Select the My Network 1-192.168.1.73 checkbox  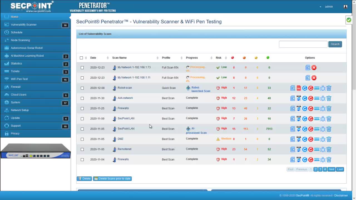point(82,67)
